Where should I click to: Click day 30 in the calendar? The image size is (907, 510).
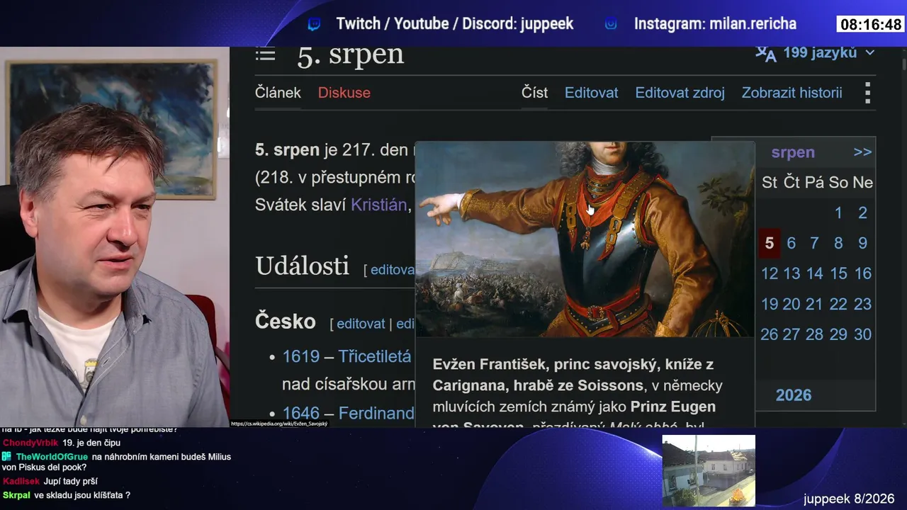point(862,334)
